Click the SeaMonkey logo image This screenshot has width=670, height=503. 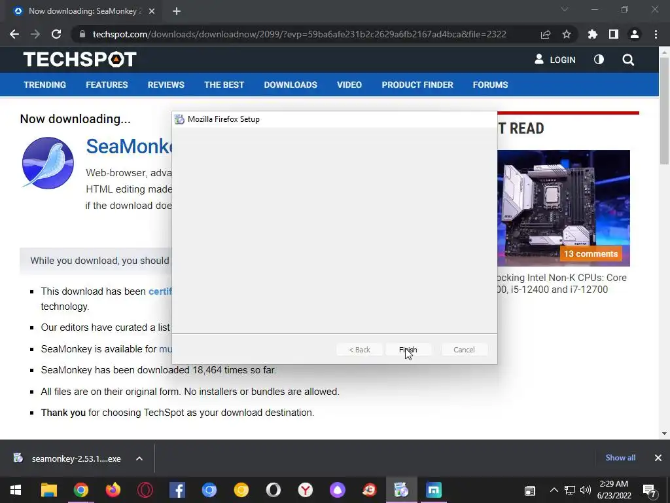(48, 162)
